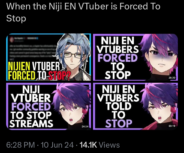
Task: Click the 6:28 PM post time
Action: coord(20,145)
